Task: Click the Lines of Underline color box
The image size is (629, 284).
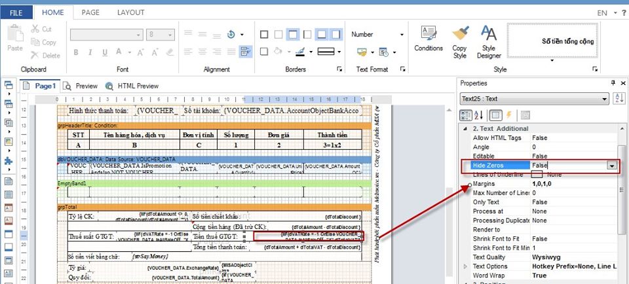Action: tap(537, 174)
